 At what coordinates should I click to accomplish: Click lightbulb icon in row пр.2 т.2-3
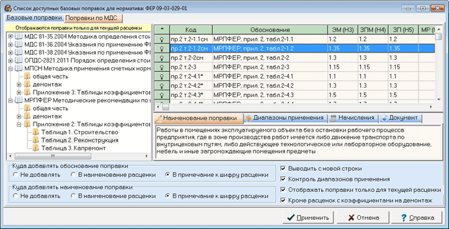click(162, 67)
